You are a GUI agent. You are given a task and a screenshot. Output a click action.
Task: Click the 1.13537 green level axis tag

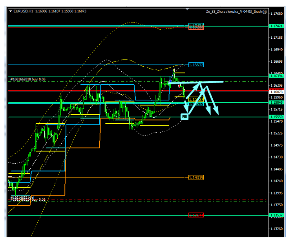pyautogui.click(x=276, y=215)
